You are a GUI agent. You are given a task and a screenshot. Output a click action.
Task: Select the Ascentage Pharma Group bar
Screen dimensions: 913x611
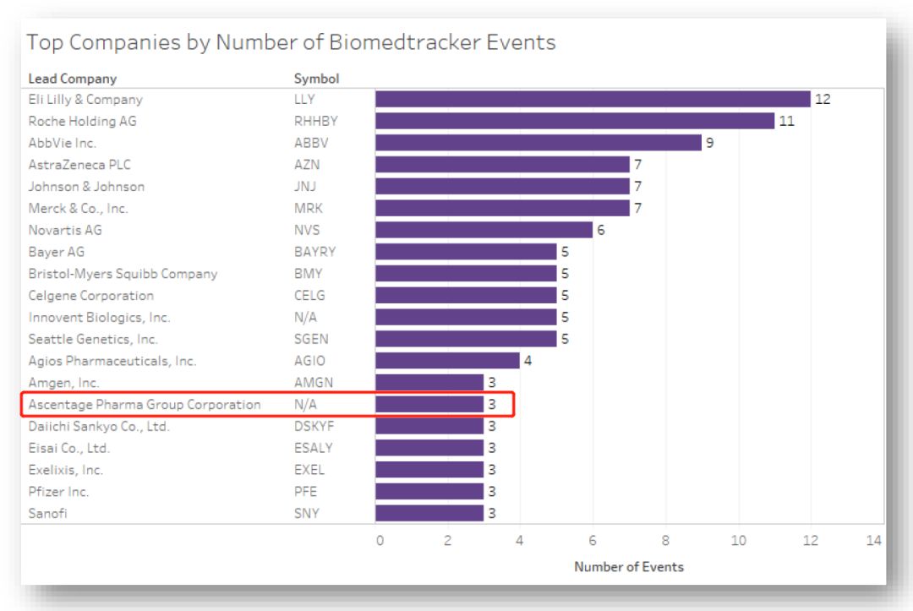click(429, 405)
